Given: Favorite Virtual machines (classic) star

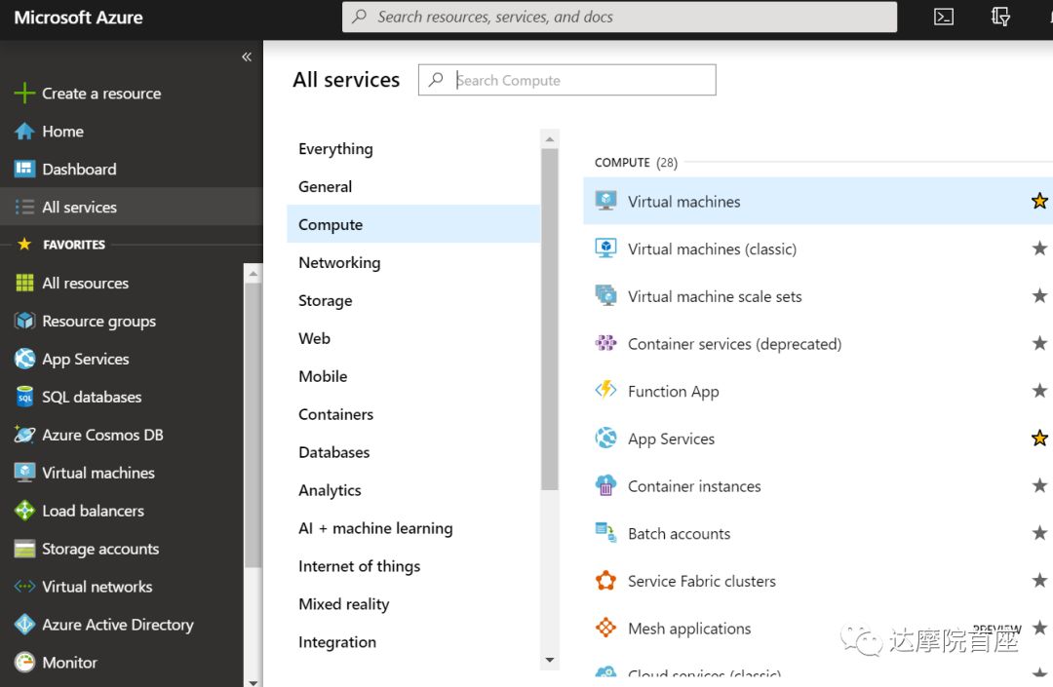Looking at the screenshot, I should pos(1039,248).
